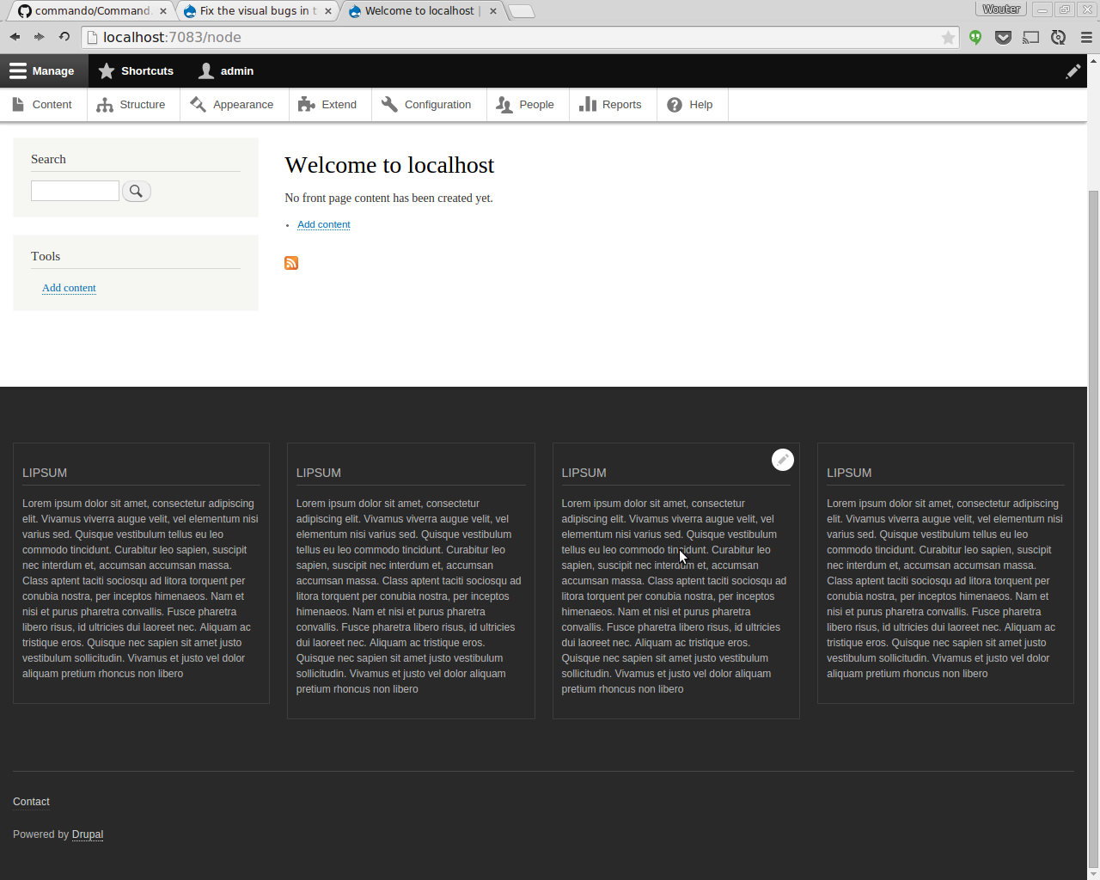Toggle edit mode with the toolbar pencil icon

point(1072,71)
